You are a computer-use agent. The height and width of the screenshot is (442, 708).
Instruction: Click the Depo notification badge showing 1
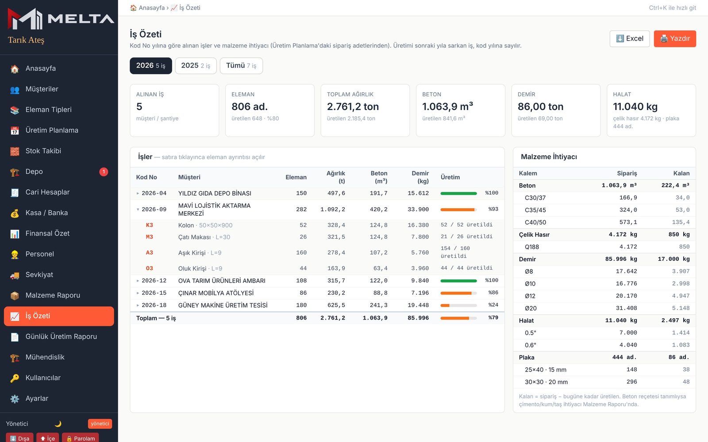coord(104,172)
